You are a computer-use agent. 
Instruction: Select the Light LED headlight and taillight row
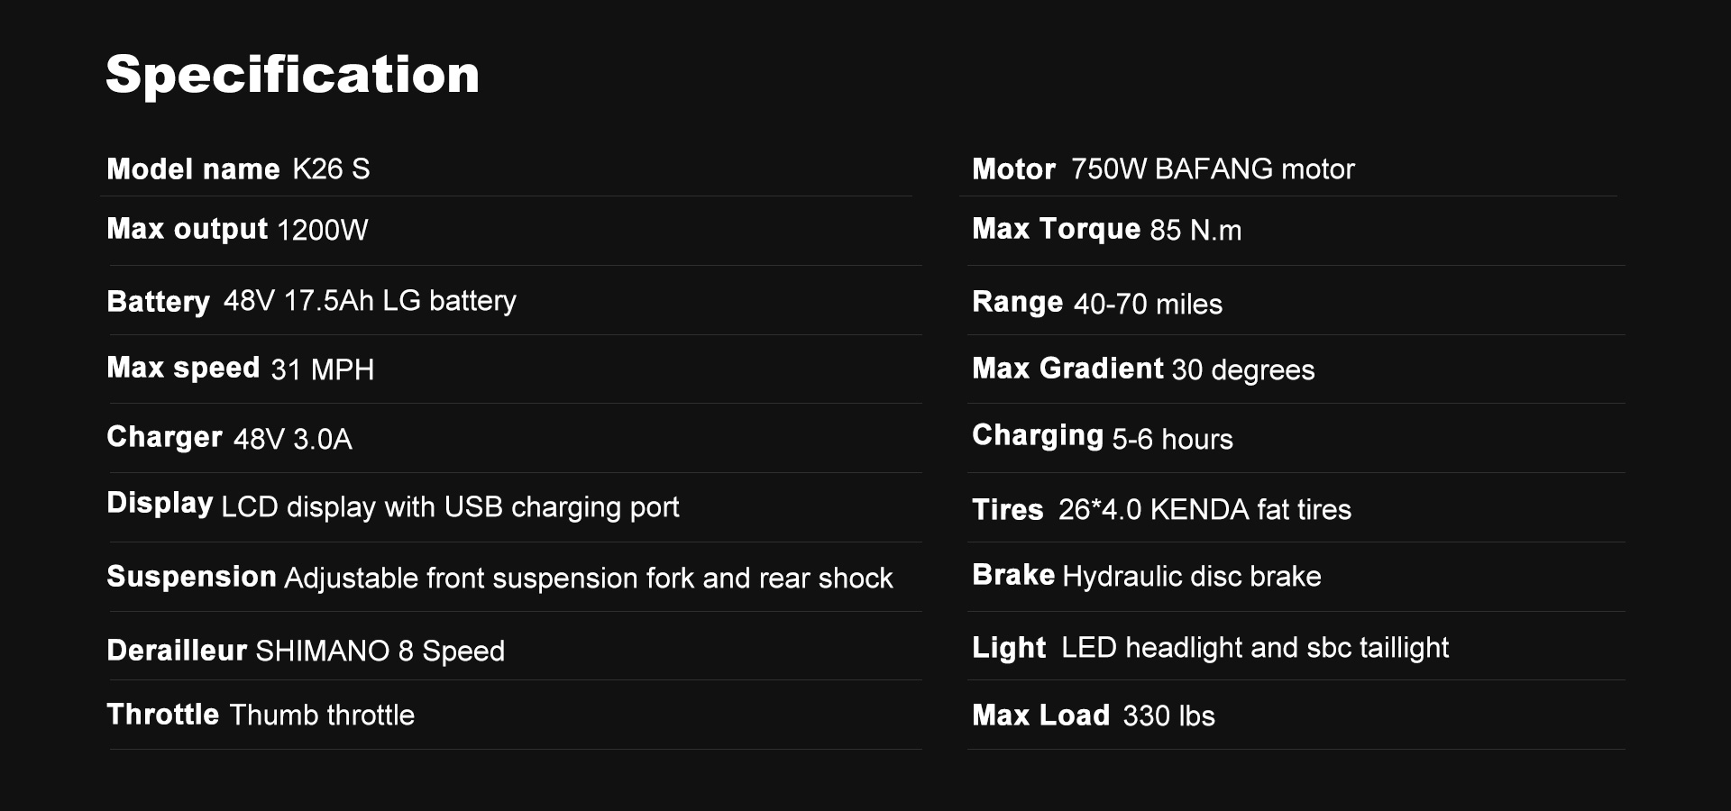(x=1210, y=648)
